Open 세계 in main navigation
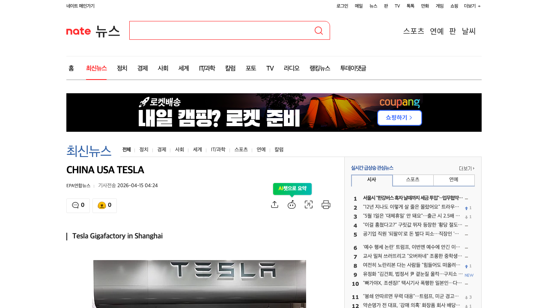 (184, 68)
